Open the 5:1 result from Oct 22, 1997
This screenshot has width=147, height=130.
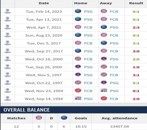coord(136,83)
